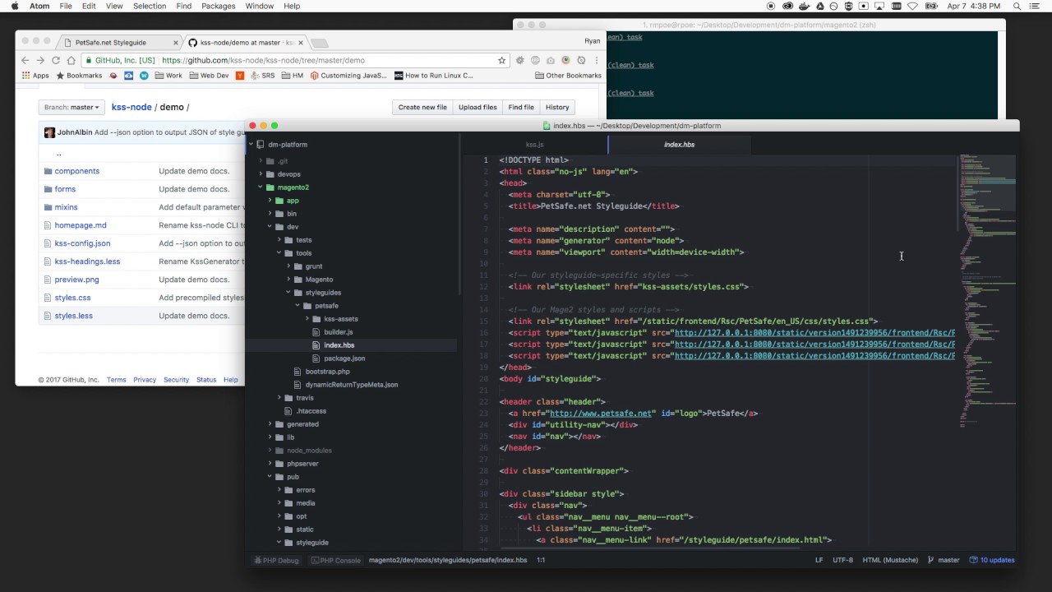Click the styles.css file icon on GitHub
Screen dimensions: 1052x592
click(x=48, y=298)
